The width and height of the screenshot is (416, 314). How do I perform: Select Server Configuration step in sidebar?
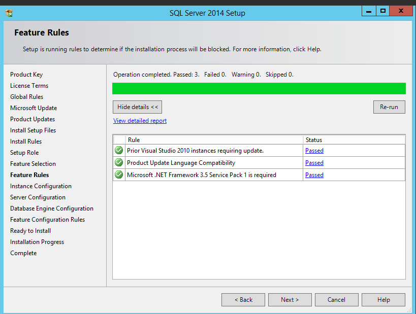tap(38, 197)
